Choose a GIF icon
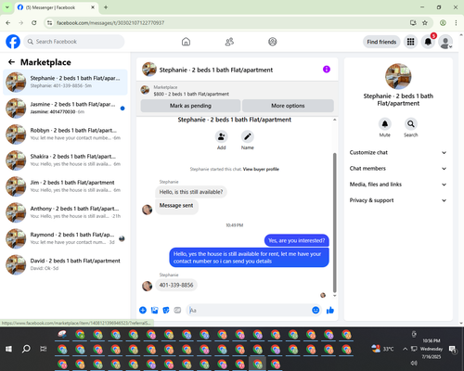 [x=177, y=310]
